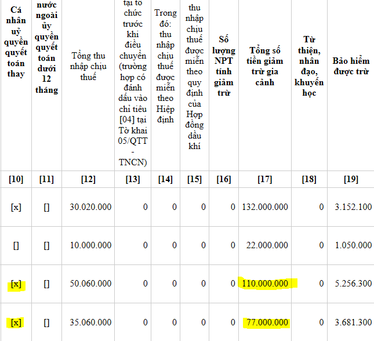374x341 pixels.
Task: Tick the column [11] box in the 50.060.000 row
Action: 46,284
